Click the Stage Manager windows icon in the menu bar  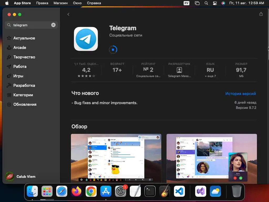point(197,3)
